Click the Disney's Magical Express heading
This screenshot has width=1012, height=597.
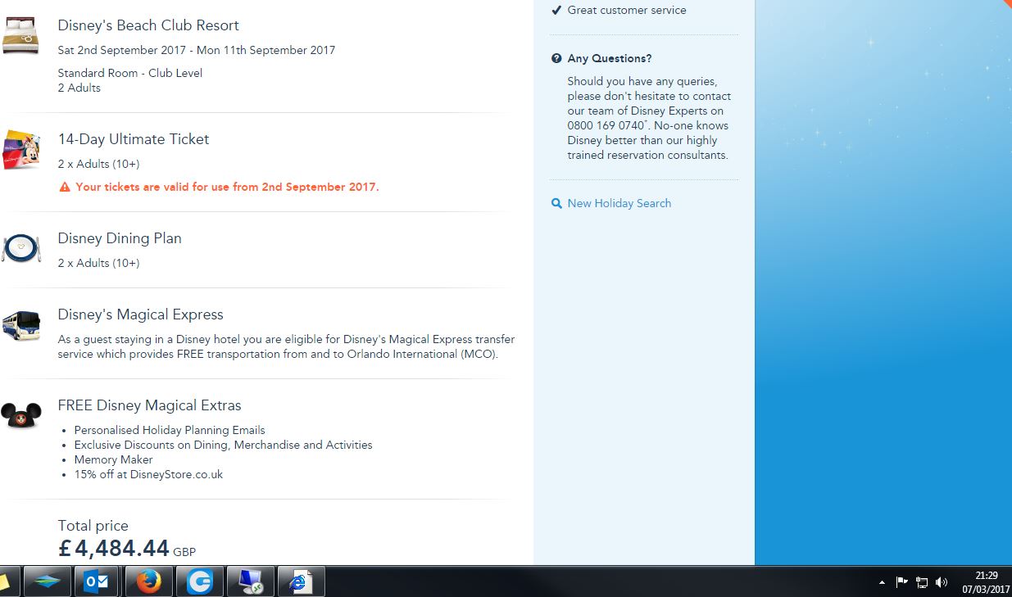140,314
